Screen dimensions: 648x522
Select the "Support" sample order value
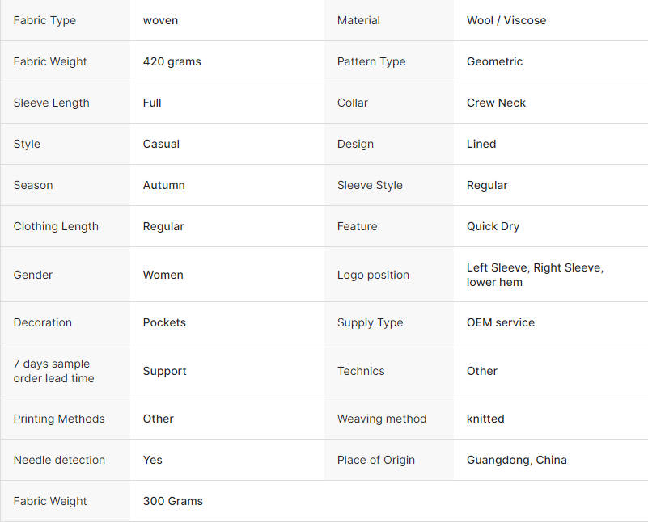pos(164,371)
